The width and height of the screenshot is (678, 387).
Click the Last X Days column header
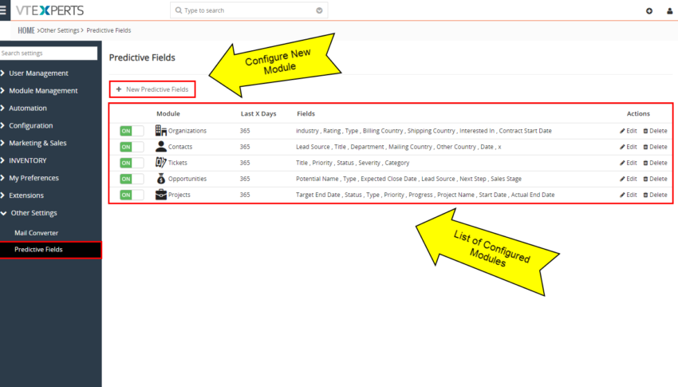click(x=258, y=114)
